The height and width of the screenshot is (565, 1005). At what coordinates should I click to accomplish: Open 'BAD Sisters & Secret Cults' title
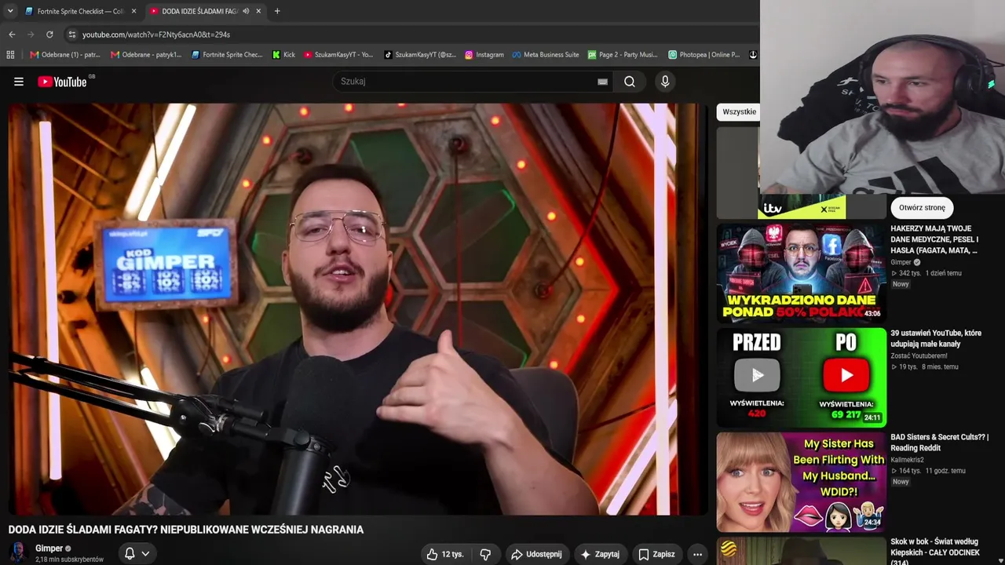pyautogui.click(x=939, y=443)
